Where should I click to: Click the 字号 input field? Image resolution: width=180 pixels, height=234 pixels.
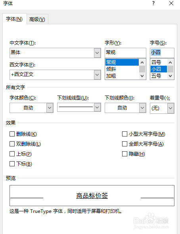(162, 53)
